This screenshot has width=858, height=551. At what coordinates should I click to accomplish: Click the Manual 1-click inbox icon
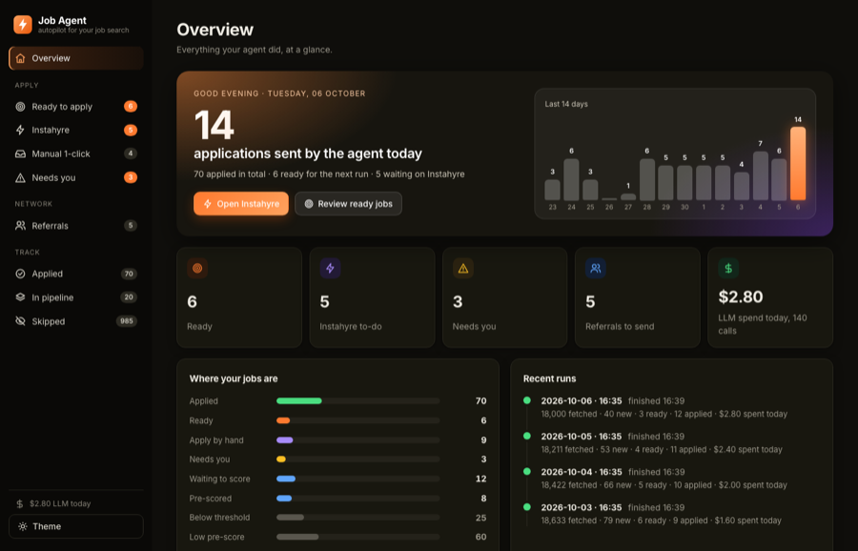(20, 153)
